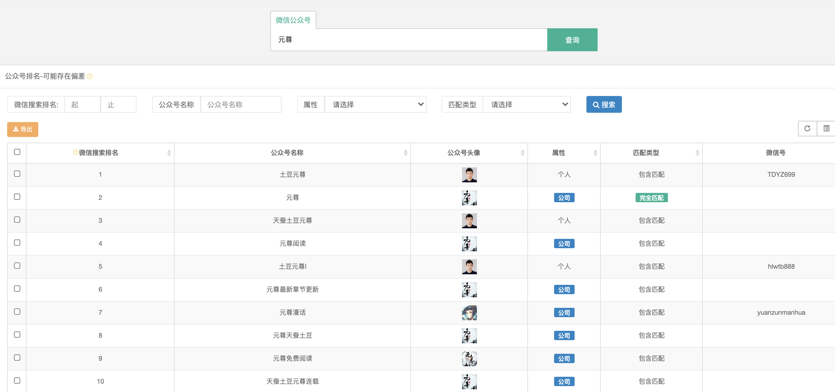The height and width of the screenshot is (392, 835).
Task: Open the column list toggle icon
Action: (826, 129)
